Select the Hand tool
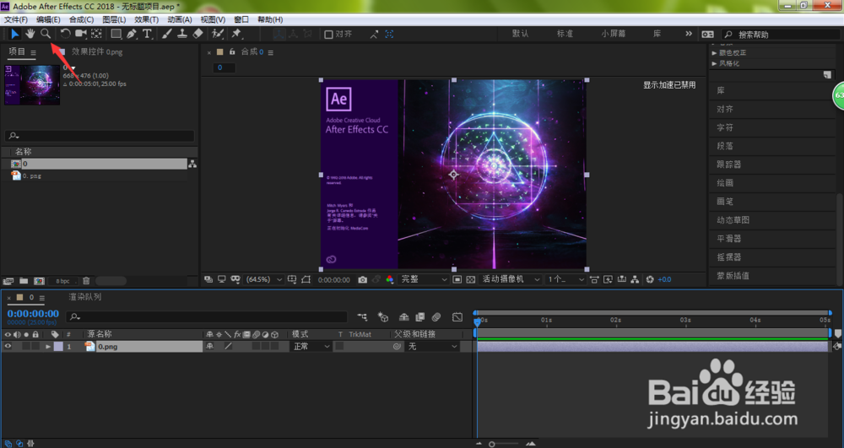Image resolution: width=844 pixels, height=448 pixels. (x=30, y=34)
